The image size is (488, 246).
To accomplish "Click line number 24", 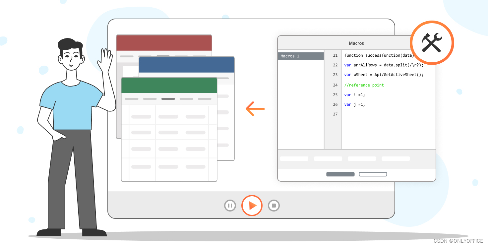I will 335,85.
